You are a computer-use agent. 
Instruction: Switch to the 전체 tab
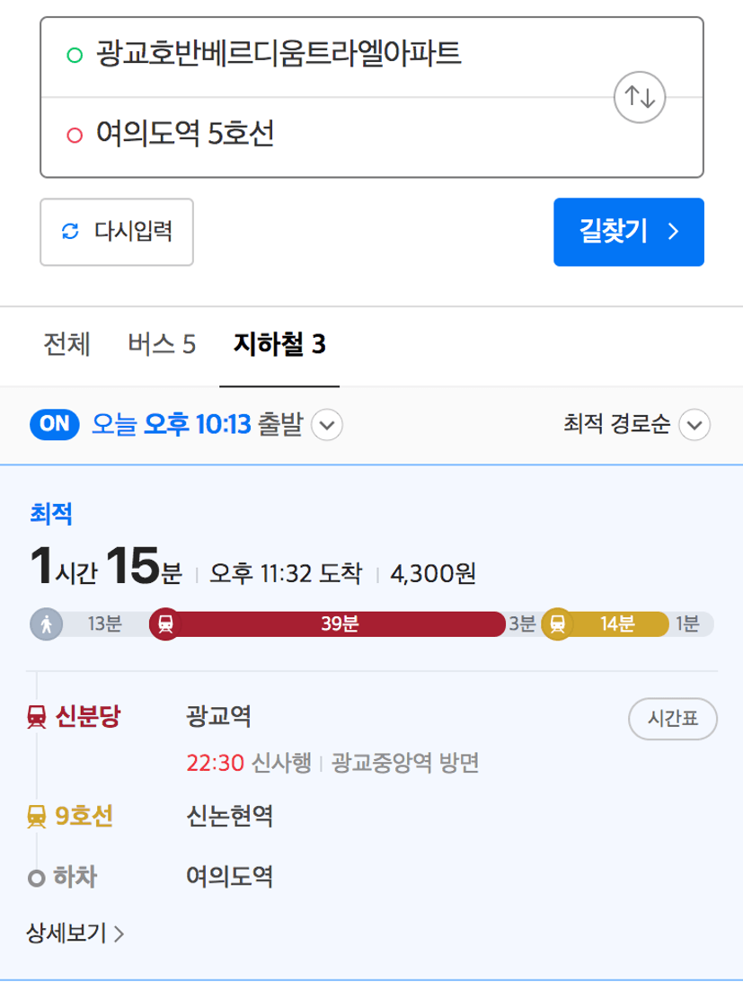pyautogui.click(x=67, y=344)
